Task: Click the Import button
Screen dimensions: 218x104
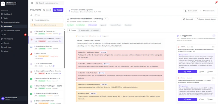Action: tap(47, 10)
